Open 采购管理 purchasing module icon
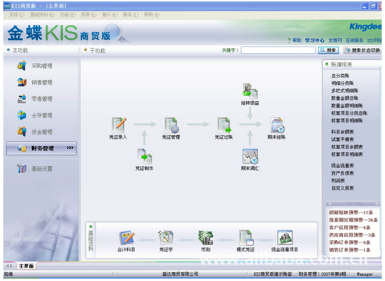This screenshot has height=281, width=385. click(x=22, y=65)
